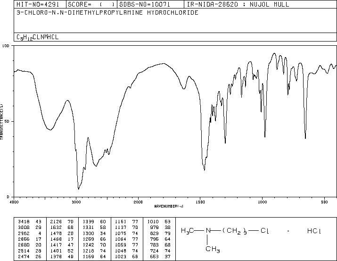This screenshot has width=337, height=261.
Task: Click the HCl label in the structure
Action: coord(314,231)
